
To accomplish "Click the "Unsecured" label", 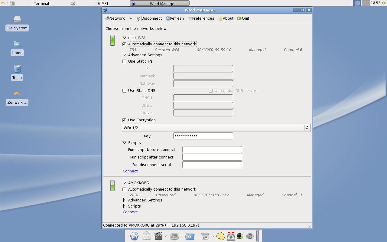I will click(x=166, y=195).
